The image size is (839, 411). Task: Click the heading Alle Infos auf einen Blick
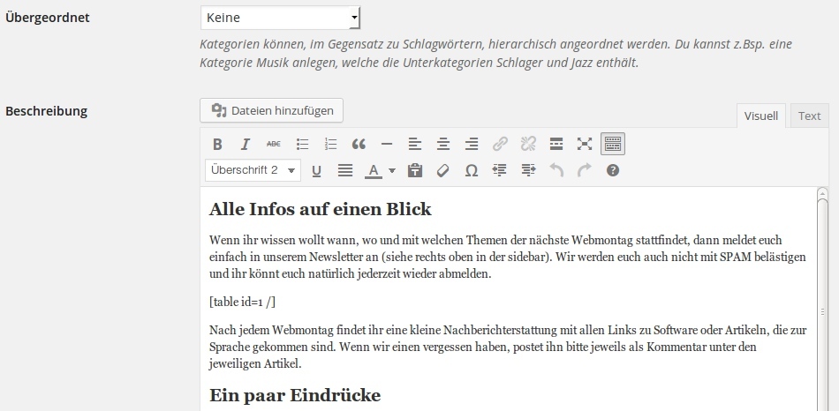[320, 209]
